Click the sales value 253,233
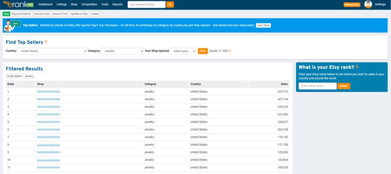 pyautogui.click(x=283, y=106)
